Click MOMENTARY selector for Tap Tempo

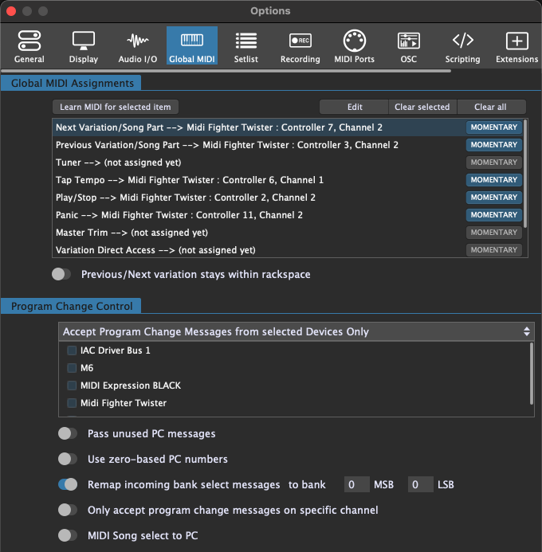coord(493,180)
